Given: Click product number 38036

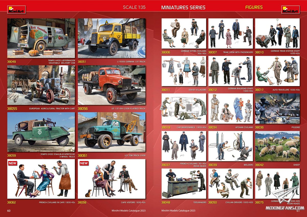Looking at the screenshot, I should pos(259,127).
